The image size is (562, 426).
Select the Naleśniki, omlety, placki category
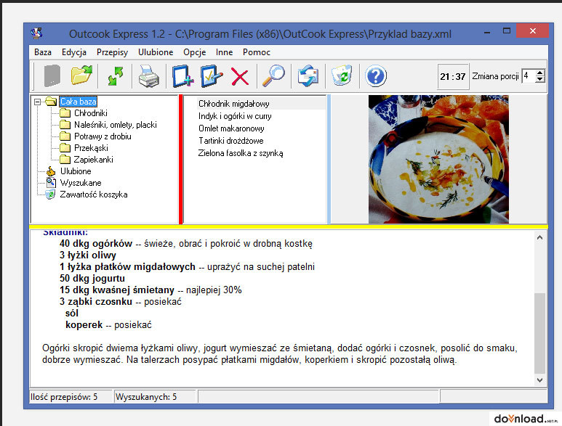(116, 125)
